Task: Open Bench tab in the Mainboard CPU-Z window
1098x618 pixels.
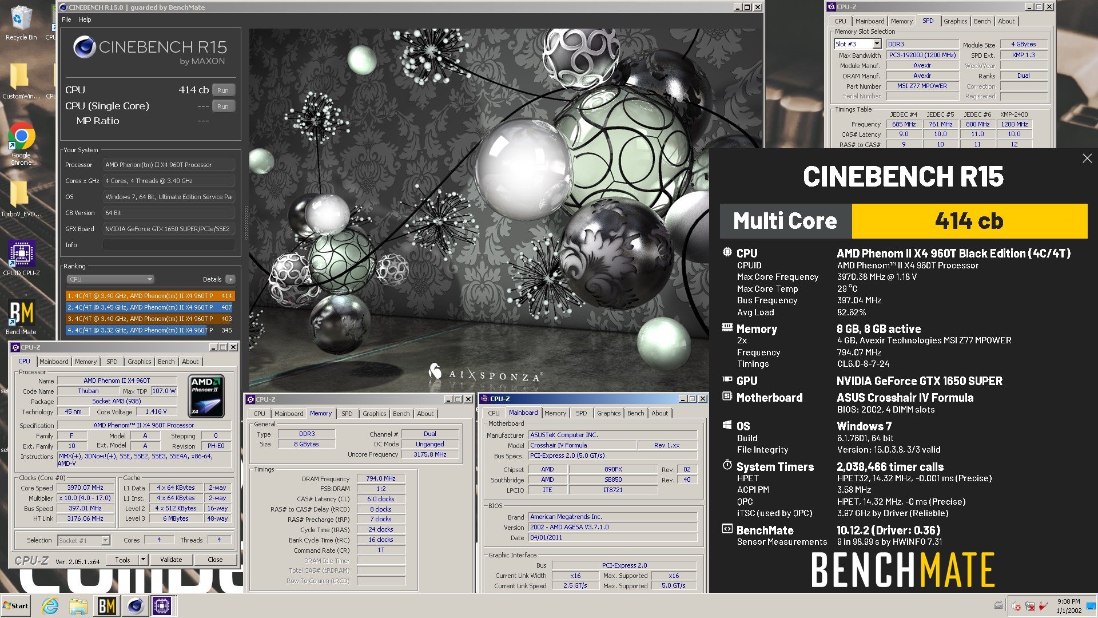Action: (635, 413)
